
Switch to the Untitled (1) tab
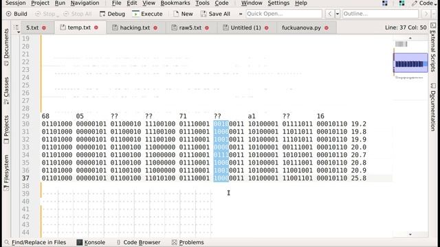[x=245, y=27]
